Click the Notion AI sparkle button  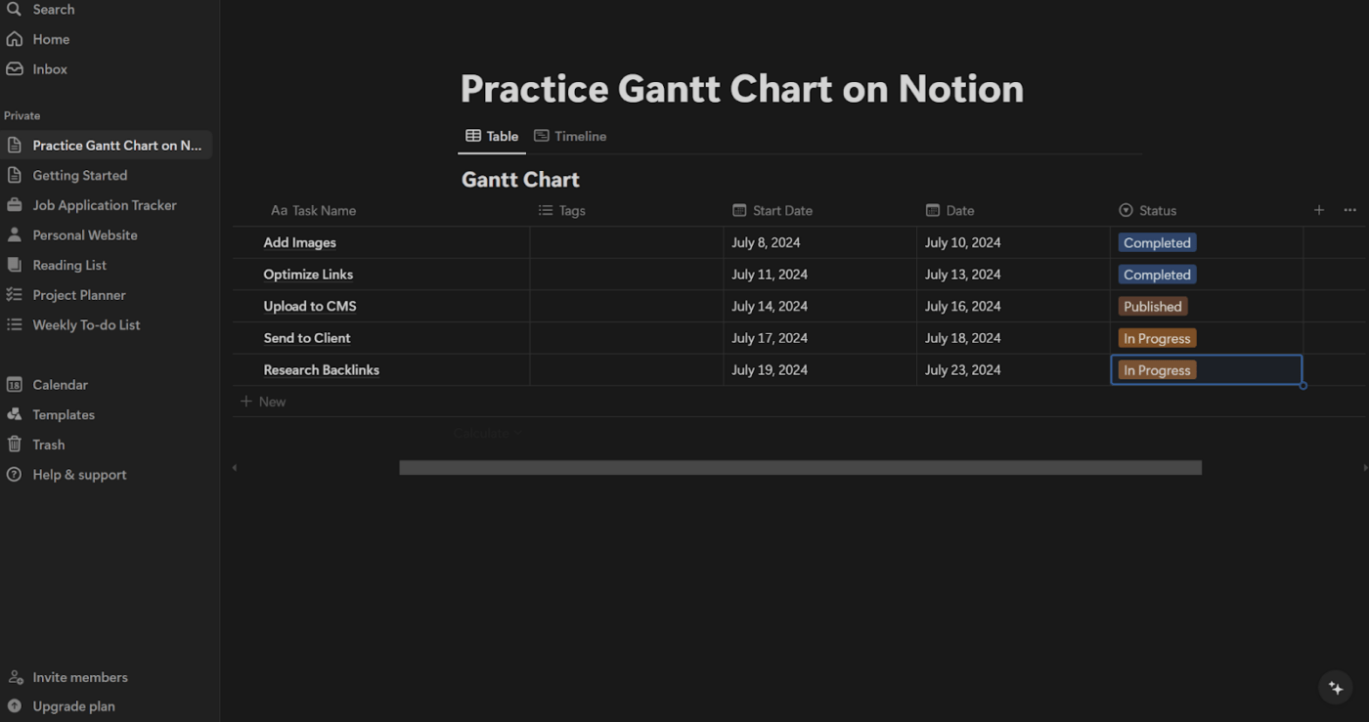pos(1335,687)
